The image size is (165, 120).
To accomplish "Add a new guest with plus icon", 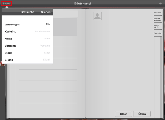I will (x=160, y=4).
